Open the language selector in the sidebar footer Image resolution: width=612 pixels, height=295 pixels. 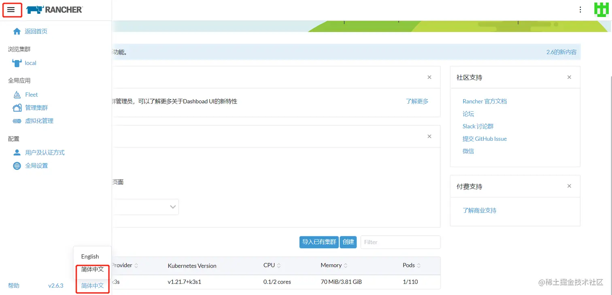pyautogui.click(x=93, y=286)
